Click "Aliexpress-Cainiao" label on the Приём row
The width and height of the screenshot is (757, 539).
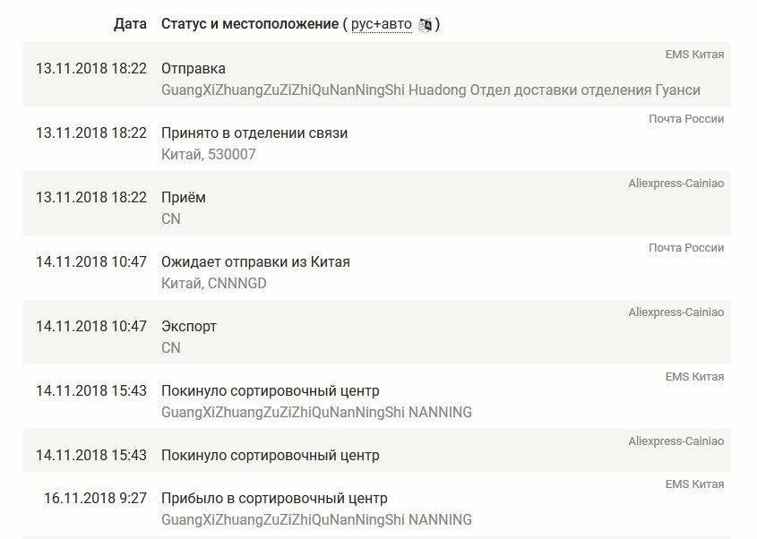click(x=675, y=184)
